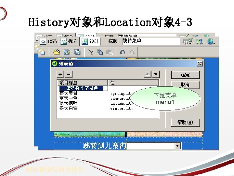Click the autumn.htm value cell
The image size is (234, 176).
pos(122,104)
